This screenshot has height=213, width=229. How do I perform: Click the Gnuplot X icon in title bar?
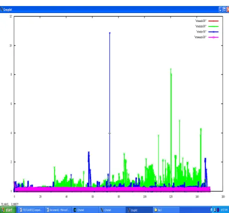click(1, 9)
